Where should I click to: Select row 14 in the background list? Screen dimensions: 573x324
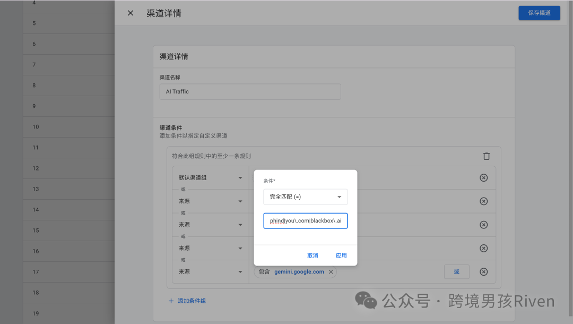[68, 210]
